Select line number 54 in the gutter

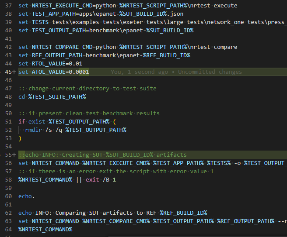tap(8, 147)
